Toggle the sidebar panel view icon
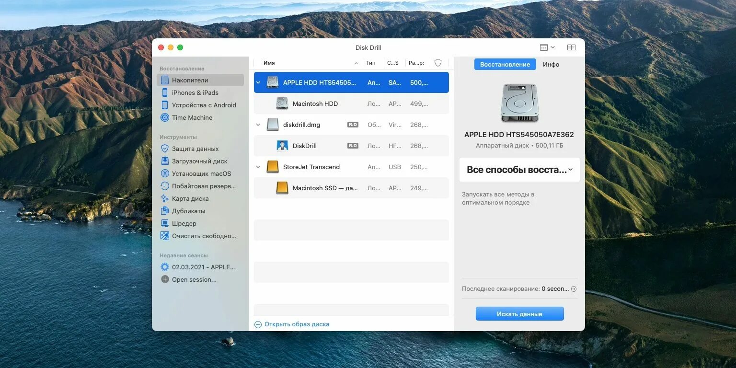Viewport: 736px width, 368px height. 571,47
